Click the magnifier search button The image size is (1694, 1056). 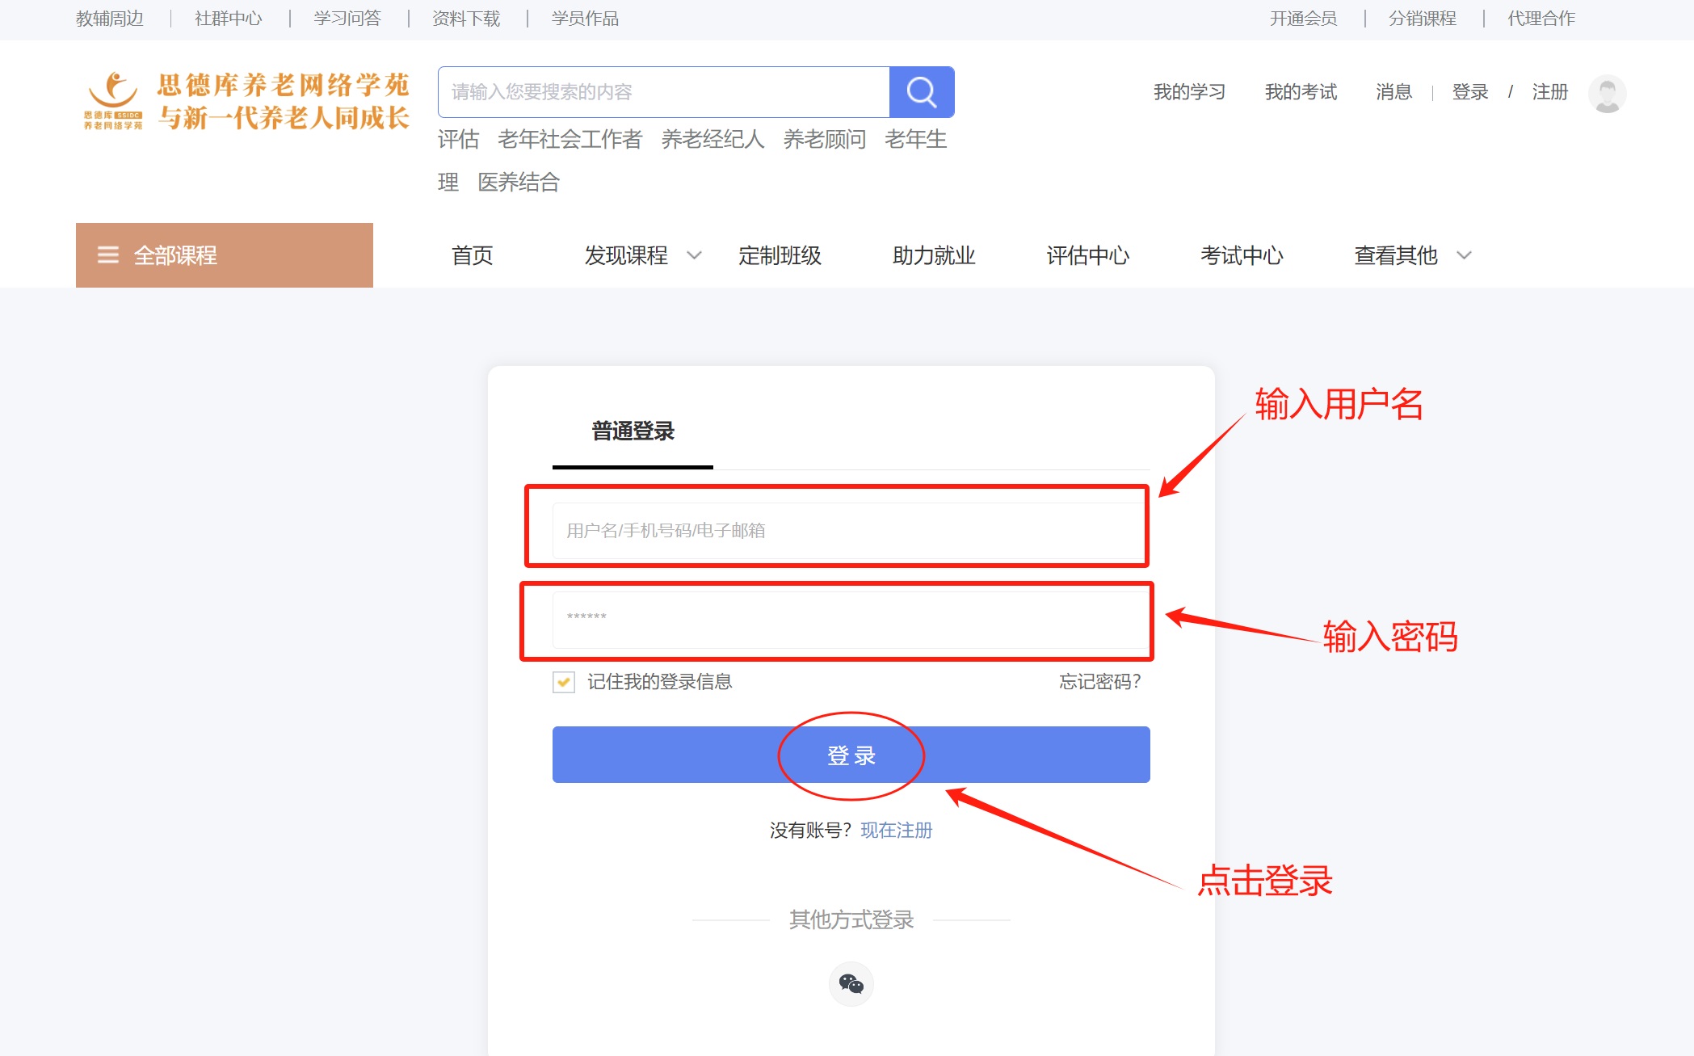pos(921,92)
